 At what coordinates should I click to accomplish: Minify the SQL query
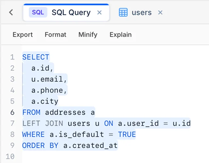click(x=88, y=35)
